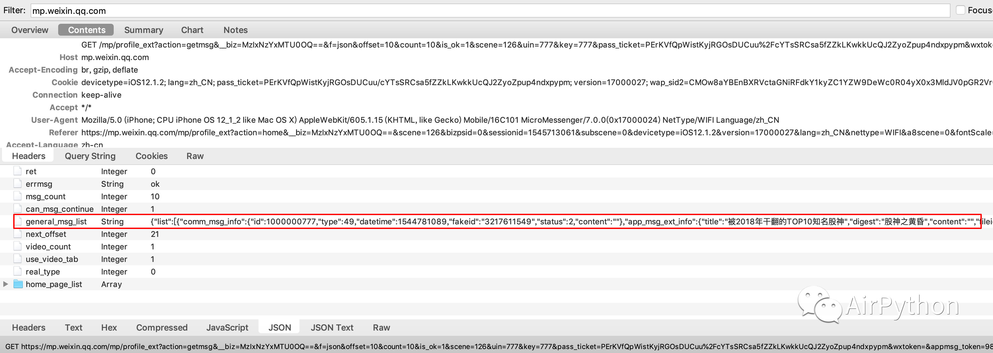Select the real_type row name
The width and height of the screenshot is (993, 353).
[x=43, y=272]
